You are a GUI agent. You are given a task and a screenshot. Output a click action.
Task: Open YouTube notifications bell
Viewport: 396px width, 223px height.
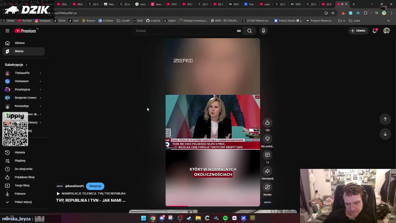click(375, 31)
